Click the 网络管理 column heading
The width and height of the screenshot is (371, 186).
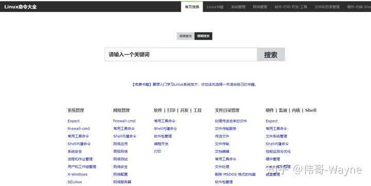coord(122,110)
